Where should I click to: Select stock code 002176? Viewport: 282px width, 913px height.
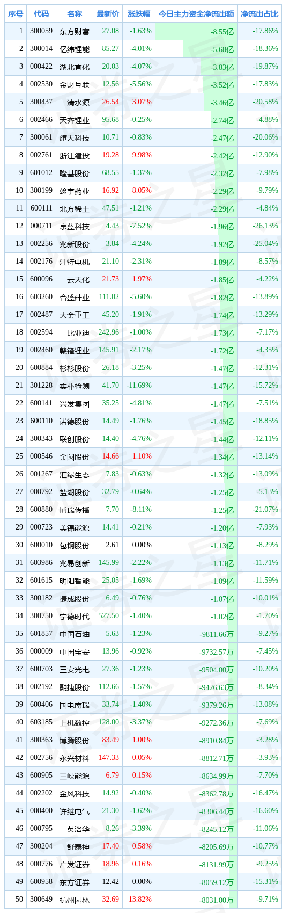click(x=41, y=262)
